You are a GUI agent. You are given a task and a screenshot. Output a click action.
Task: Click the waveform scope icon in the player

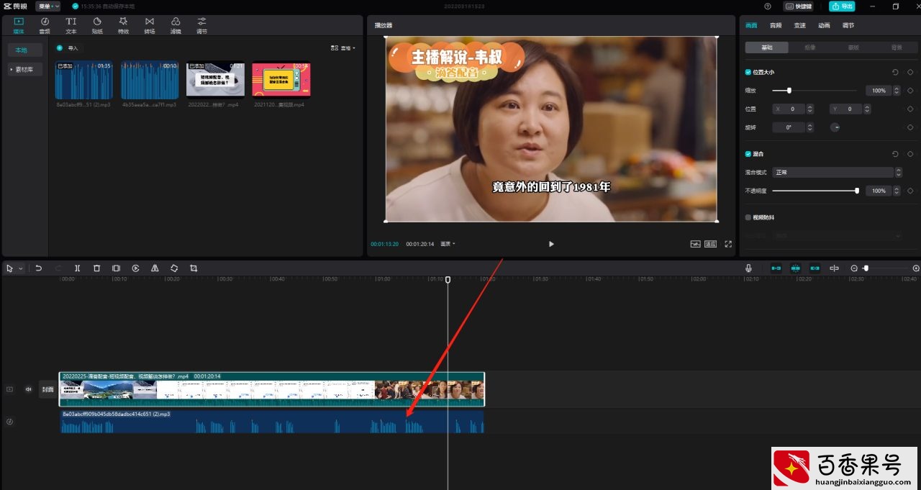coord(695,244)
